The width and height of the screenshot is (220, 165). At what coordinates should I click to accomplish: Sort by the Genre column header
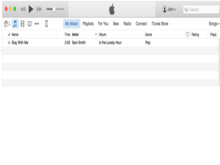(148, 34)
